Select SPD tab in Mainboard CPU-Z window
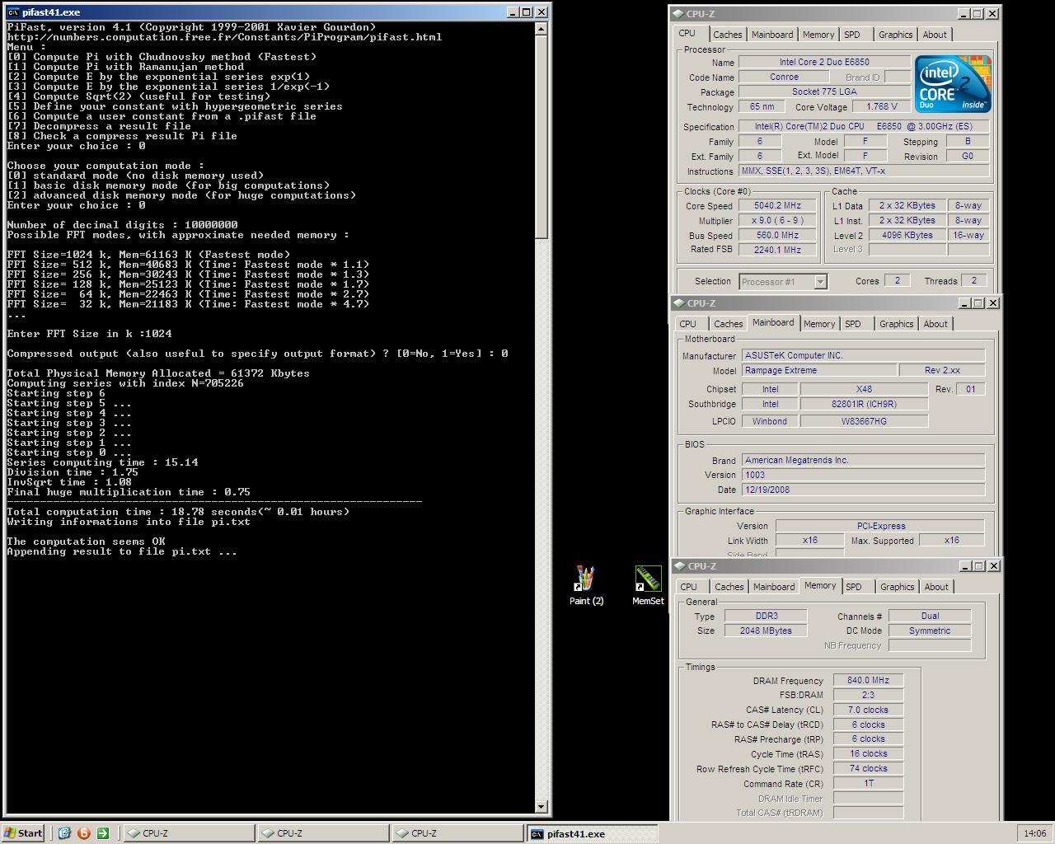This screenshot has height=844, width=1055. pos(853,324)
